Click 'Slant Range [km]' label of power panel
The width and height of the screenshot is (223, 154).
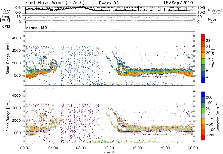8,59
